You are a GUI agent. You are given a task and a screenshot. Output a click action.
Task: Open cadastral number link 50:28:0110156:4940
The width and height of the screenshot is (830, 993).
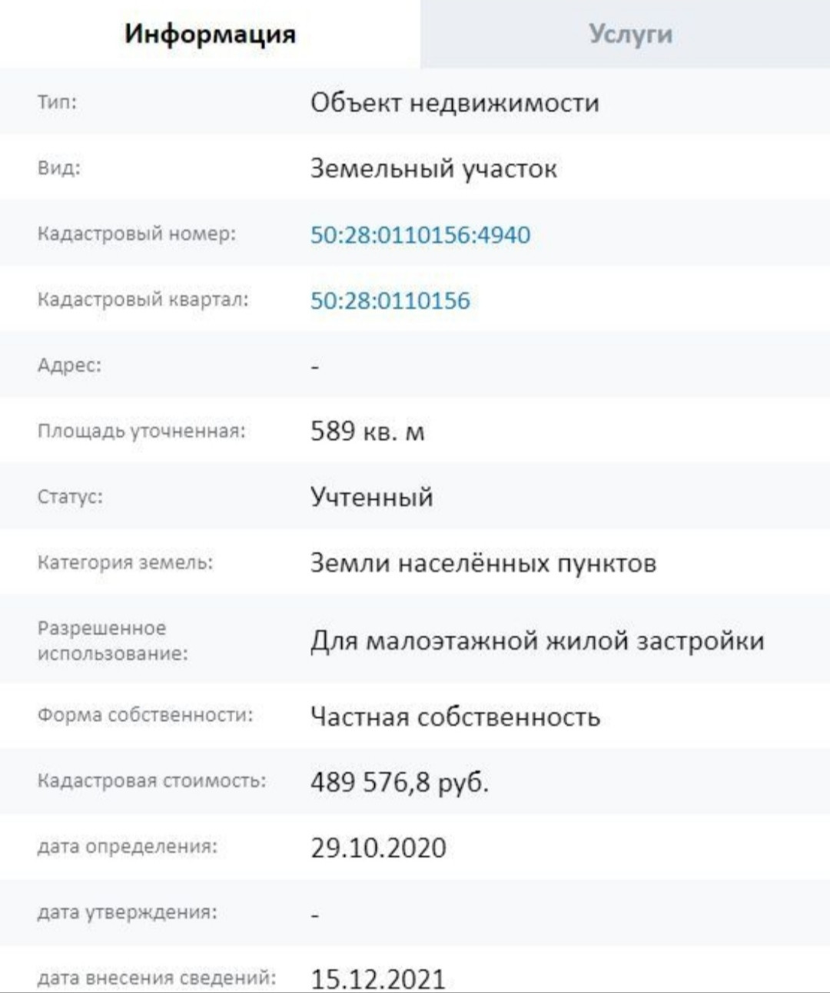pos(420,234)
